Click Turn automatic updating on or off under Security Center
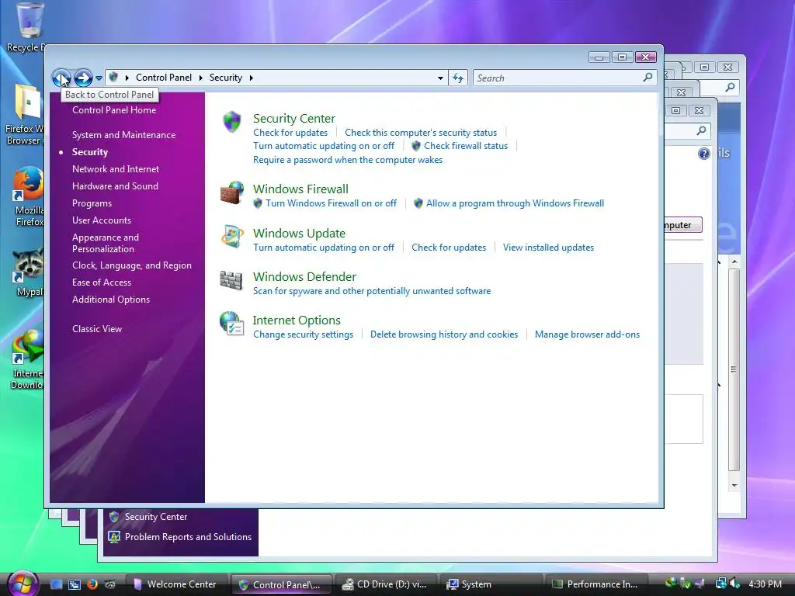Image resolution: width=795 pixels, height=596 pixels. (324, 145)
